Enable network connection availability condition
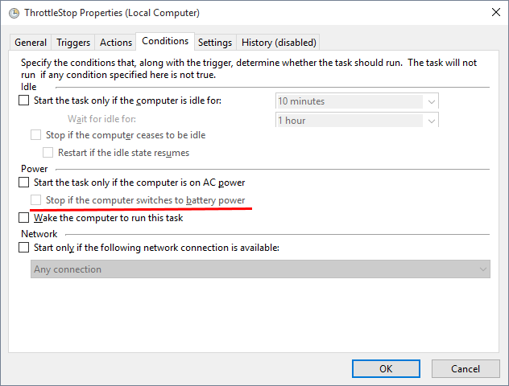The height and width of the screenshot is (386, 509). [24, 248]
